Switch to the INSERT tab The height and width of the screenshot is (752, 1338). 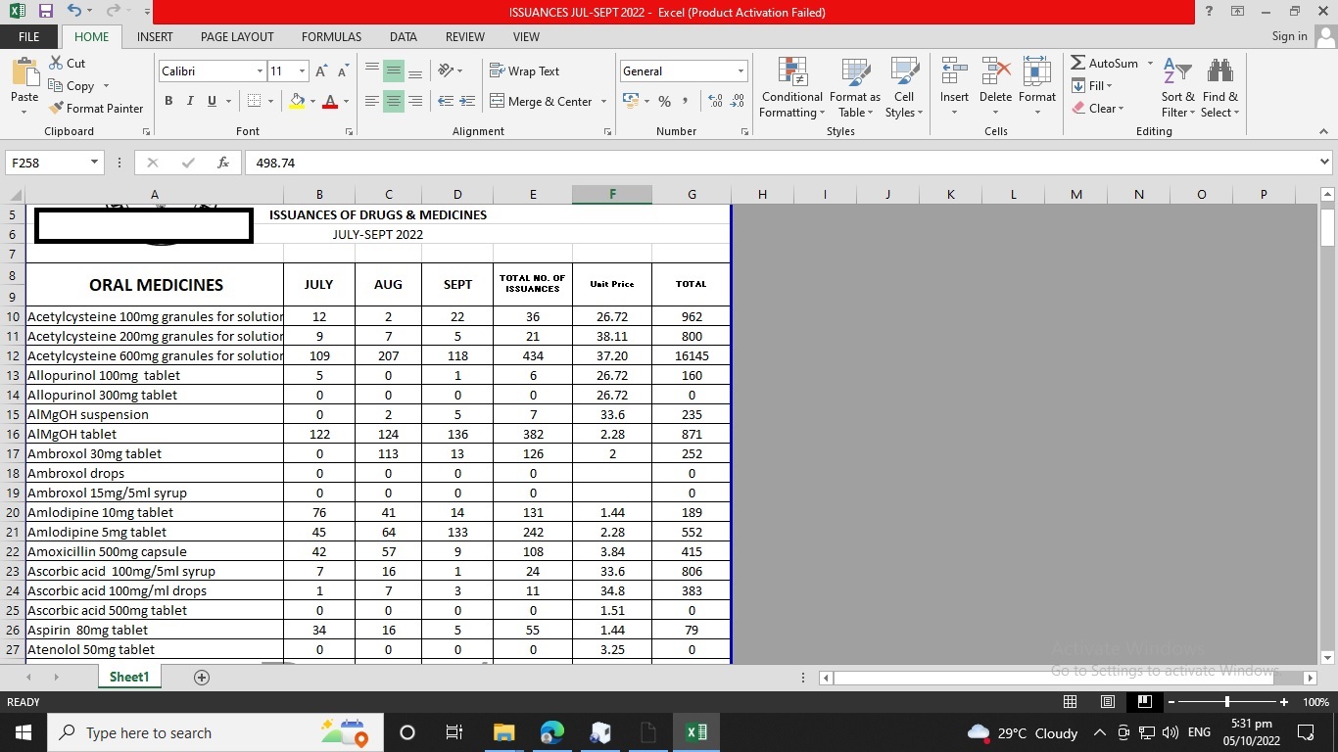pos(155,36)
